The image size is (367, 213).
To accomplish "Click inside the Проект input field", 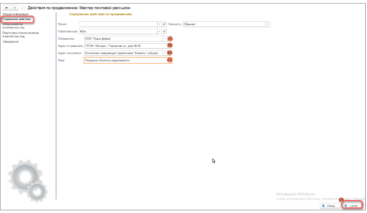I will [118, 24].
